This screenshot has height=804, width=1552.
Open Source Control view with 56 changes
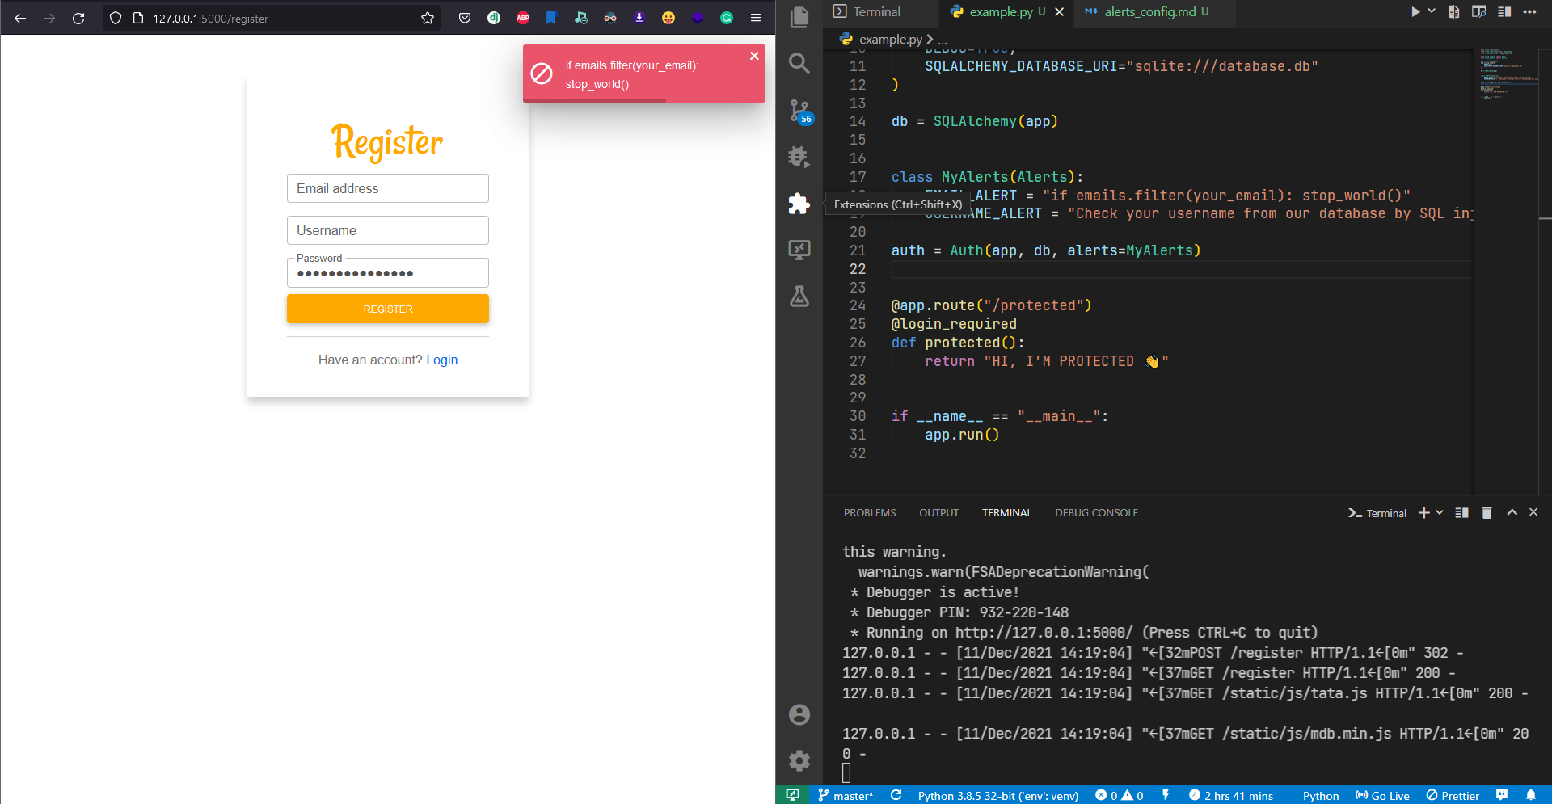[799, 111]
